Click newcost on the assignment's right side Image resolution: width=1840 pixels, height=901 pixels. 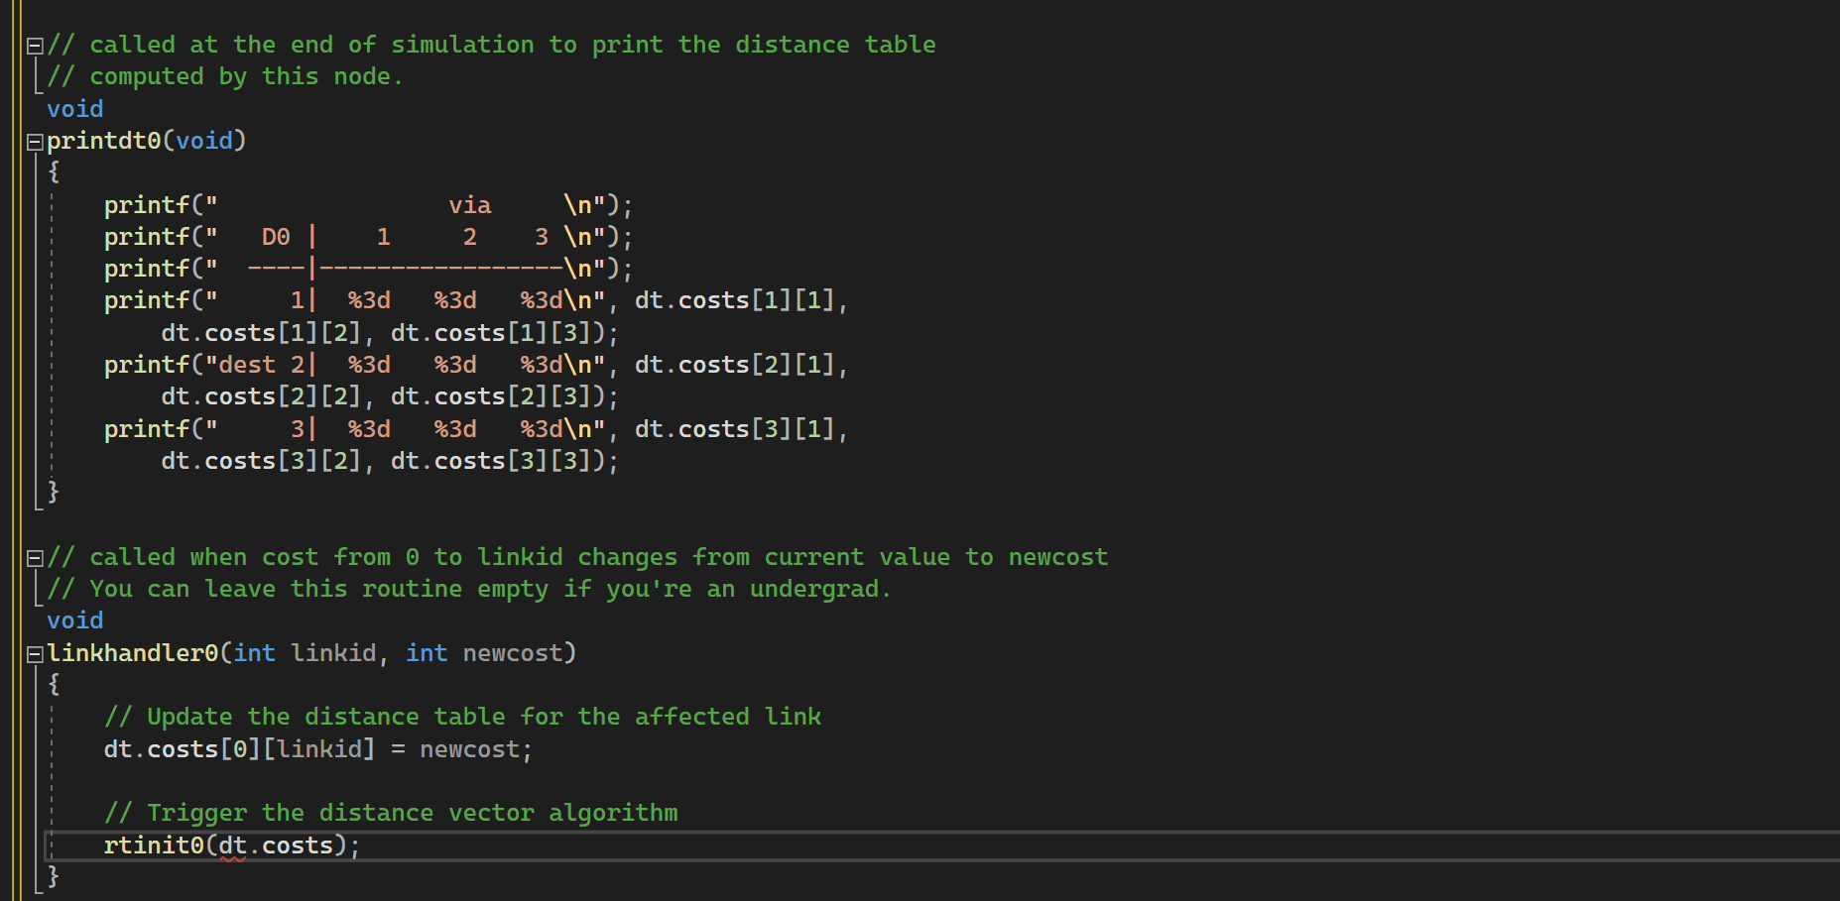click(x=469, y=749)
